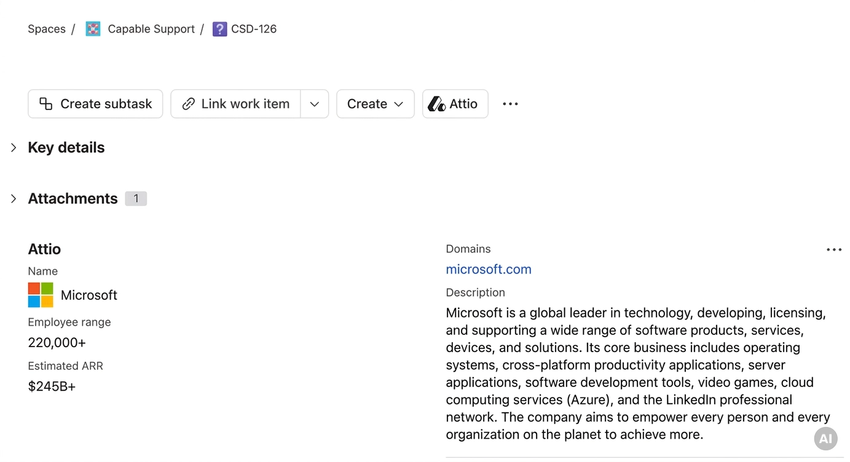The width and height of the screenshot is (850, 462).
Task: Click the attachments count badge showing 1
Action: click(136, 198)
